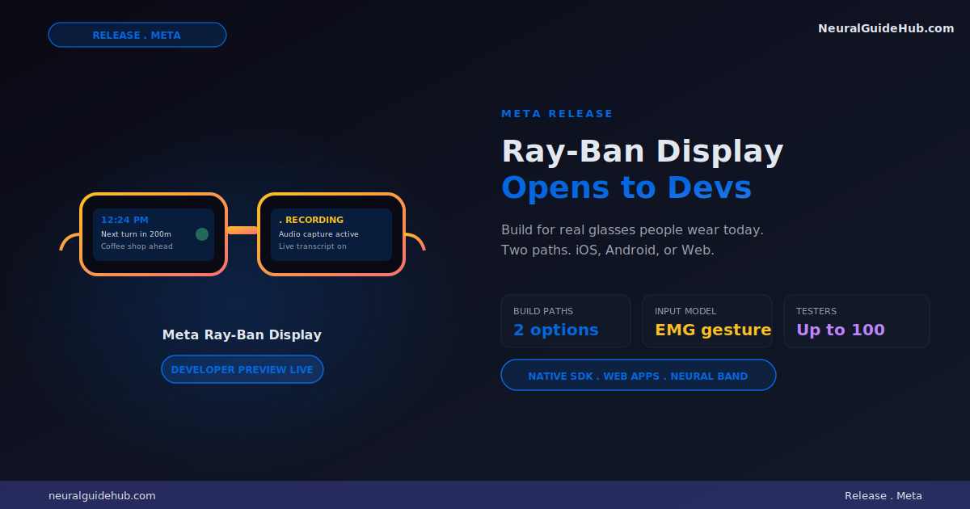This screenshot has height=509, width=970.
Task: Click 'Two paths. iOS, Android, or Web.' line
Action: (x=608, y=250)
